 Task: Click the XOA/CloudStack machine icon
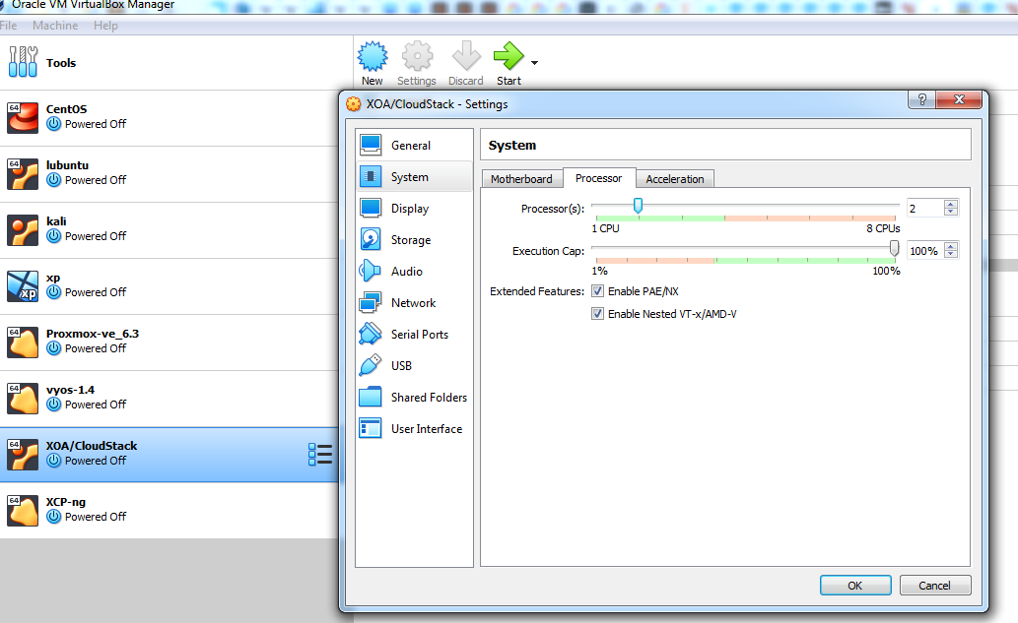23,455
